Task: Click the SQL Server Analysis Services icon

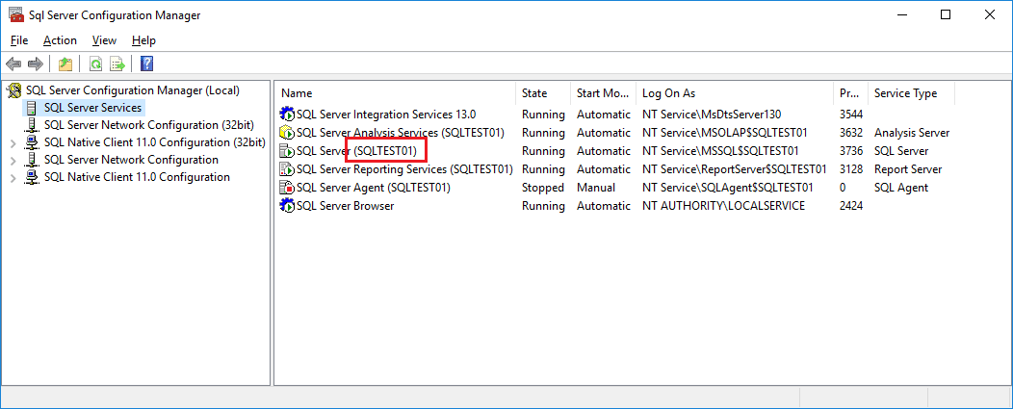Action: 286,133
